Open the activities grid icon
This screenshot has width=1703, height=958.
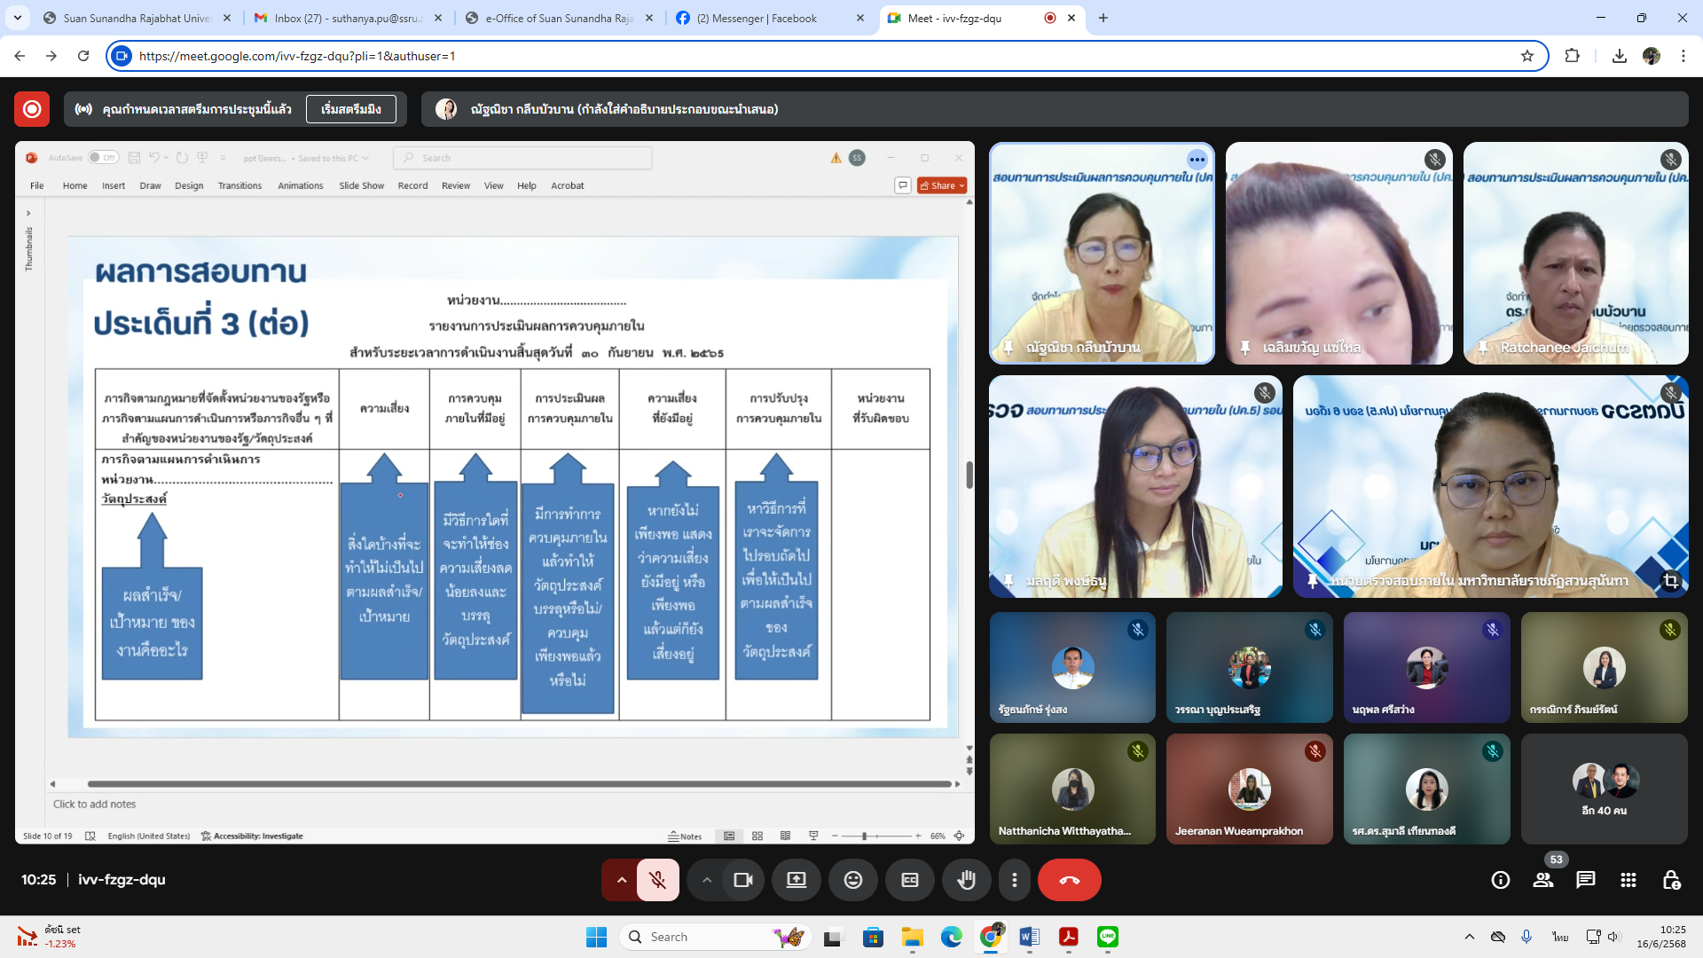coord(1628,880)
